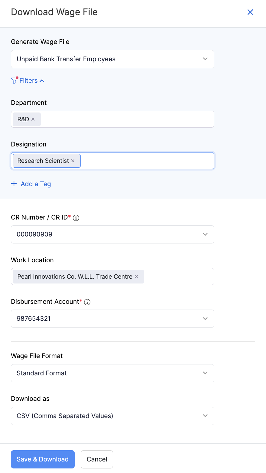Viewport: 266px width, 473px height.
Task: Open the CR Number selection dropdown
Action: click(x=205, y=234)
